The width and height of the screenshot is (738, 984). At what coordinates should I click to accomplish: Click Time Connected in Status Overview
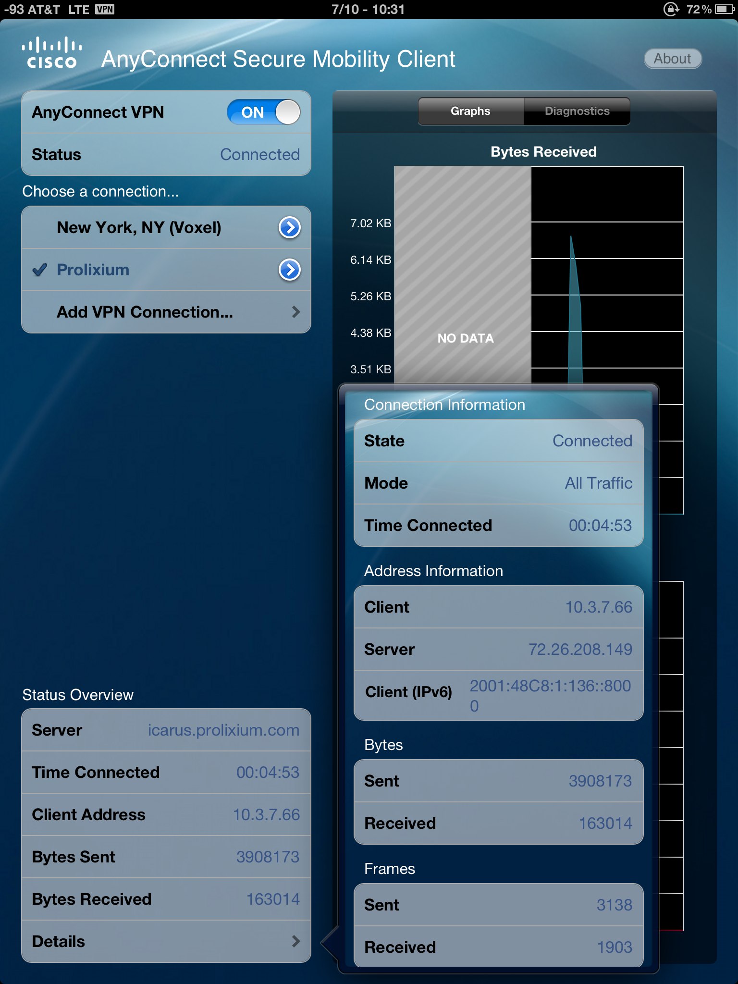pos(166,772)
